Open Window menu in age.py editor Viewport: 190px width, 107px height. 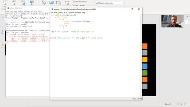coord(78,12)
